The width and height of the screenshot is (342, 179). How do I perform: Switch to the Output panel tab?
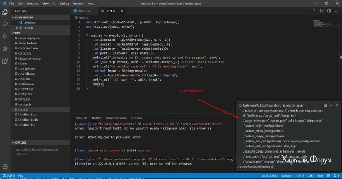[97, 118]
